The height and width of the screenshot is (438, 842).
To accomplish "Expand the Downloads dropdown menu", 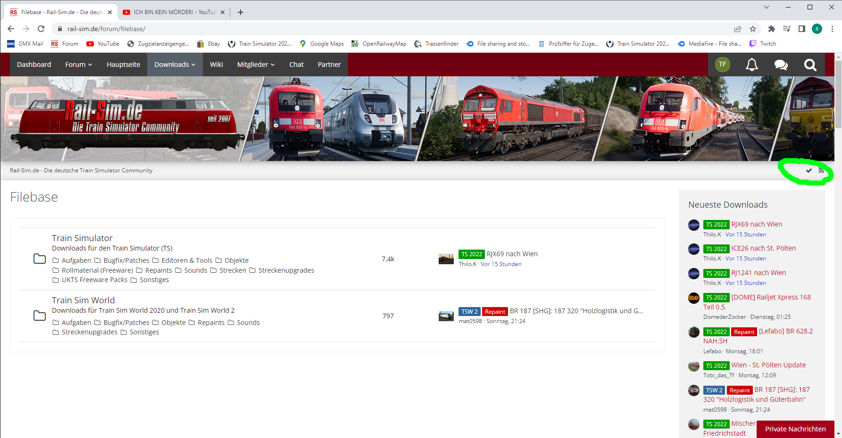I will [x=175, y=65].
